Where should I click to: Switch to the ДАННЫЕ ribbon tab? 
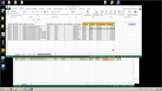tap(49, 9)
